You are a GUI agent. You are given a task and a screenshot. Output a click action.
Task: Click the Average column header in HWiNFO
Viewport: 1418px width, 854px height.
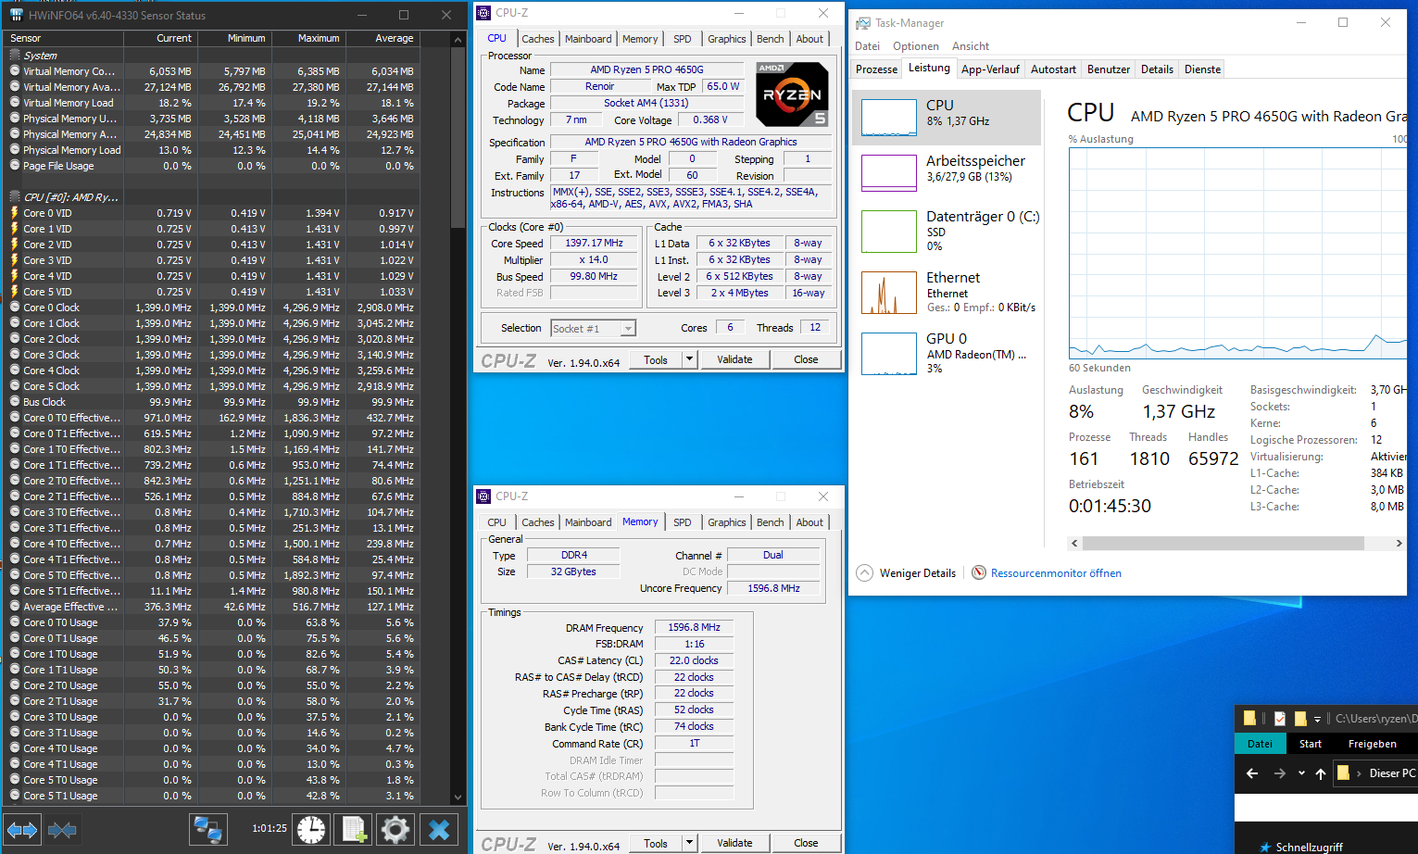383,38
